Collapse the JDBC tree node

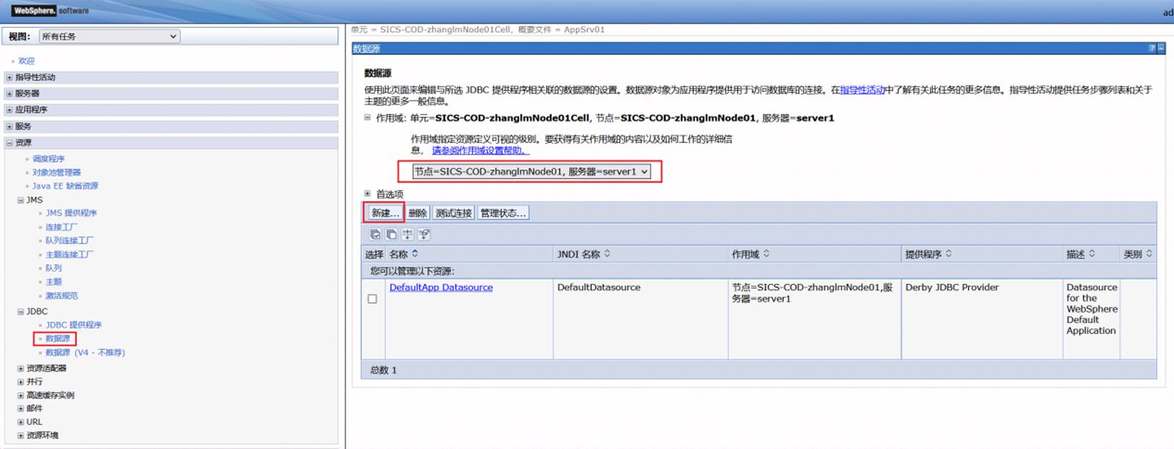tap(21, 311)
